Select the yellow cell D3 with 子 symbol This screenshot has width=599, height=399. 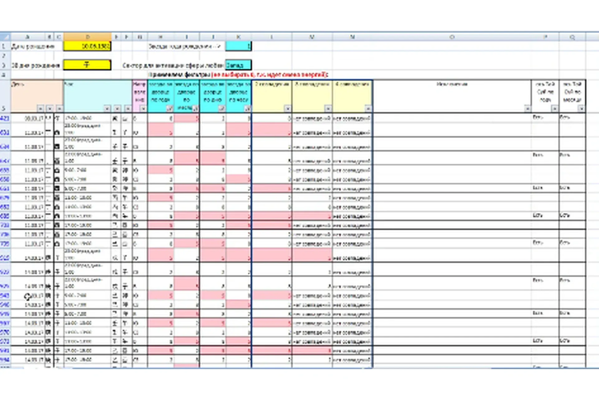87,65
